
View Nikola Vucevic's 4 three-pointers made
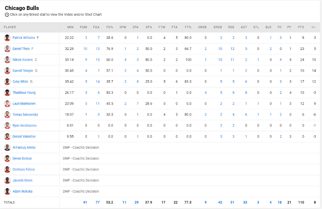pos(125,60)
